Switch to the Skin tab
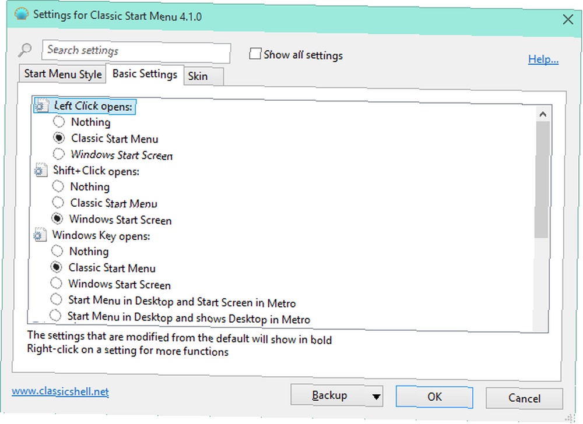The image size is (583, 424). [x=203, y=76]
